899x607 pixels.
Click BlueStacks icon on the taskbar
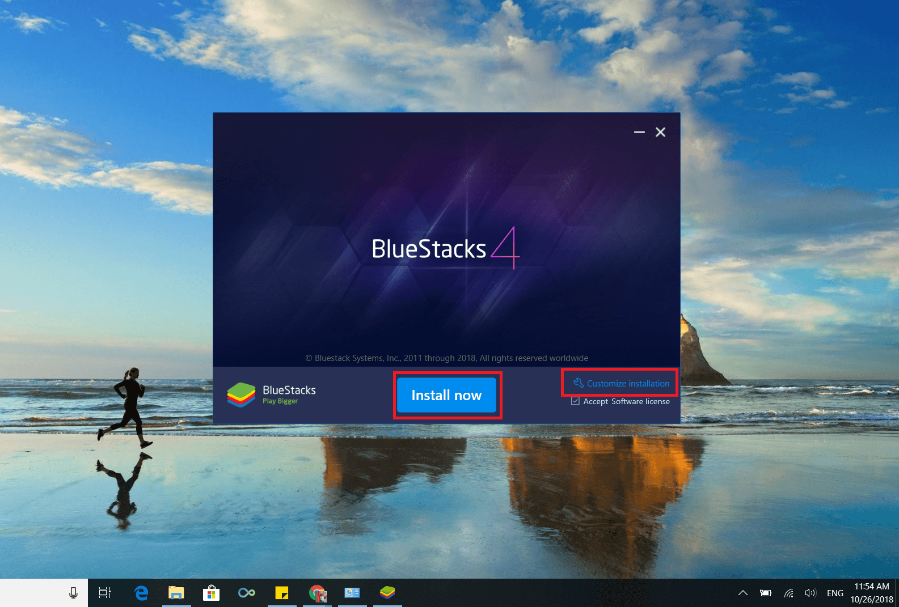[x=387, y=593]
